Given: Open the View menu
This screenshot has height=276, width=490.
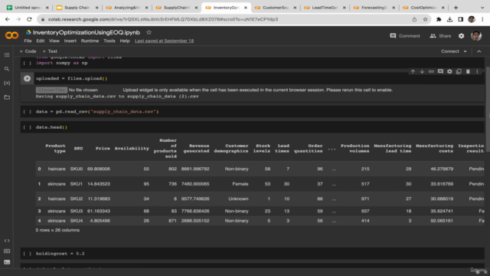Looking at the screenshot, I should (x=54, y=41).
